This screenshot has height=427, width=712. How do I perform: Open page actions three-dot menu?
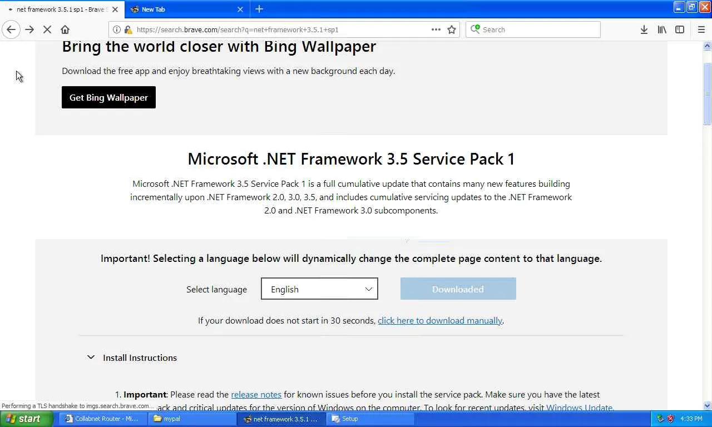(x=436, y=29)
